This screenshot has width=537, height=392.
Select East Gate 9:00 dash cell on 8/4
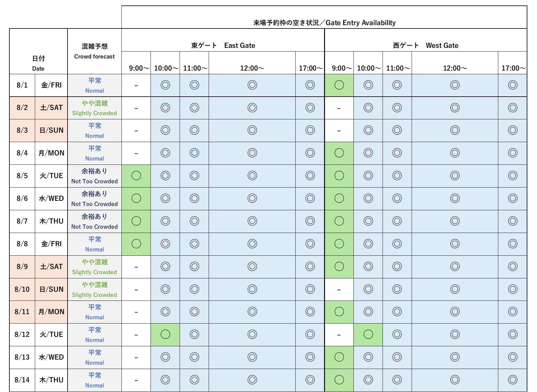tap(136, 153)
